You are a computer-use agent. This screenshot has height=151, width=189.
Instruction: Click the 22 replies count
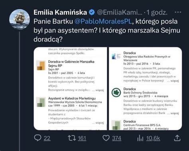(x=47, y=138)
